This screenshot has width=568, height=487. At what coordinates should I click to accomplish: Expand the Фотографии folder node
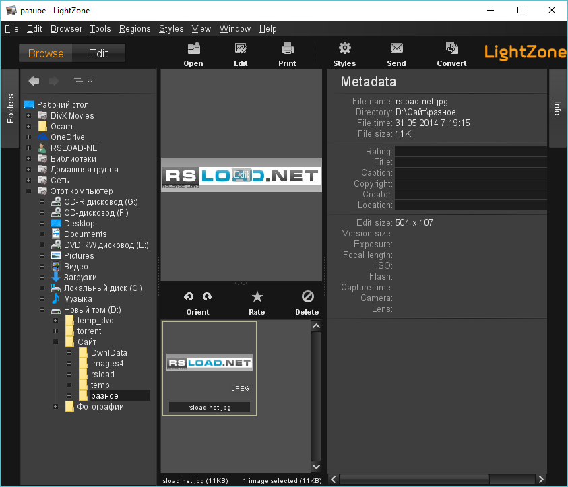pos(55,407)
